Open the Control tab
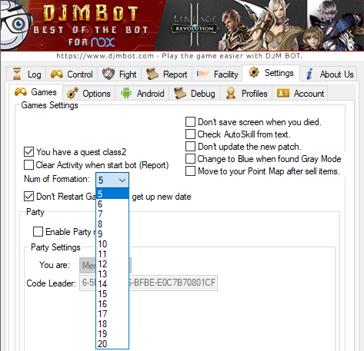The width and height of the screenshot is (364, 351). pyautogui.click(x=72, y=74)
